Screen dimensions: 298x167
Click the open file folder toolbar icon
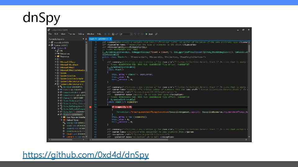click(x=113, y=34)
